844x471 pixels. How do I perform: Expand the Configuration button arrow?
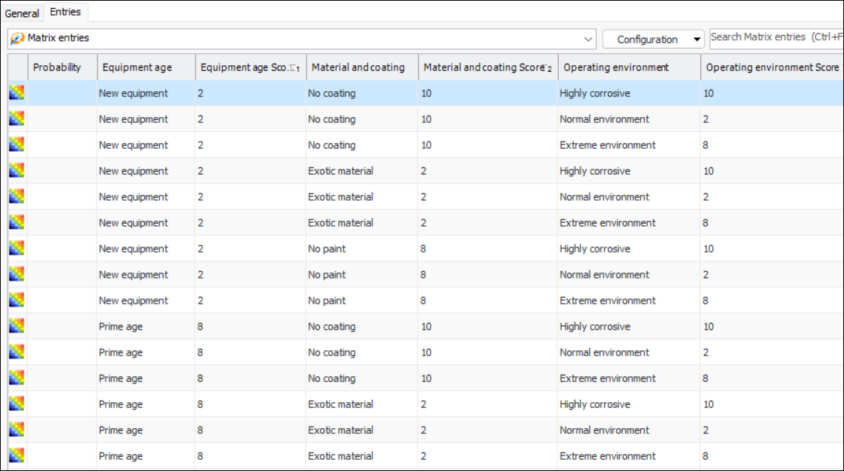[x=697, y=40]
